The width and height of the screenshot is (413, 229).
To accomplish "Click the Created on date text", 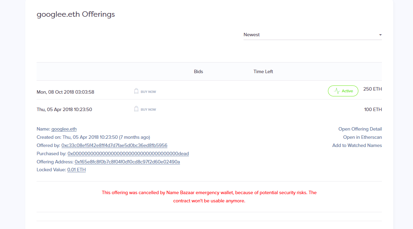I will point(93,137).
